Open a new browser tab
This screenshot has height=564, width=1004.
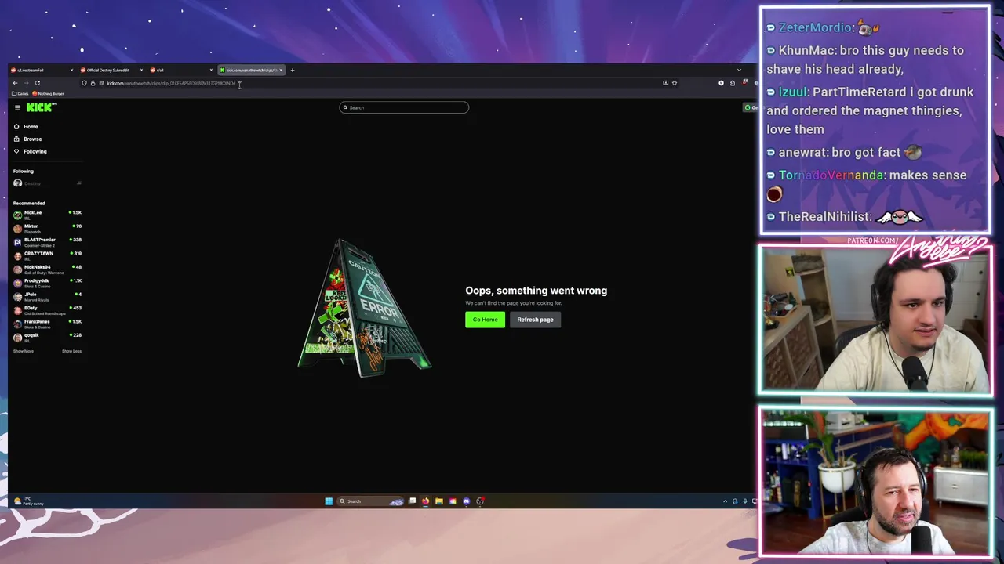(292, 70)
